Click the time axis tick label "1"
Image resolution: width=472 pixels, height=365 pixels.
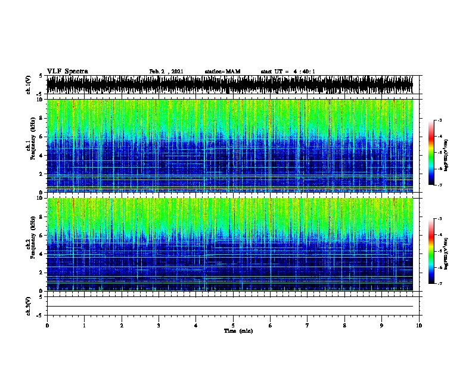[x=84, y=326]
